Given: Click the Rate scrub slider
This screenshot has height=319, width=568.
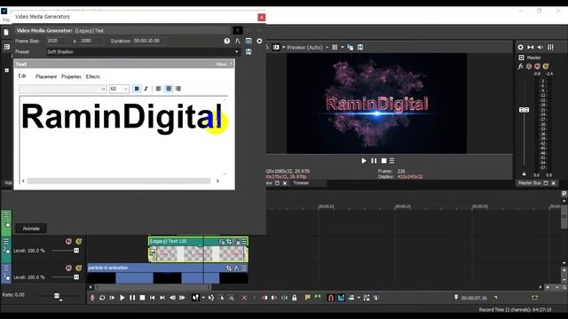Looking at the screenshot, I should (x=57, y=296).
